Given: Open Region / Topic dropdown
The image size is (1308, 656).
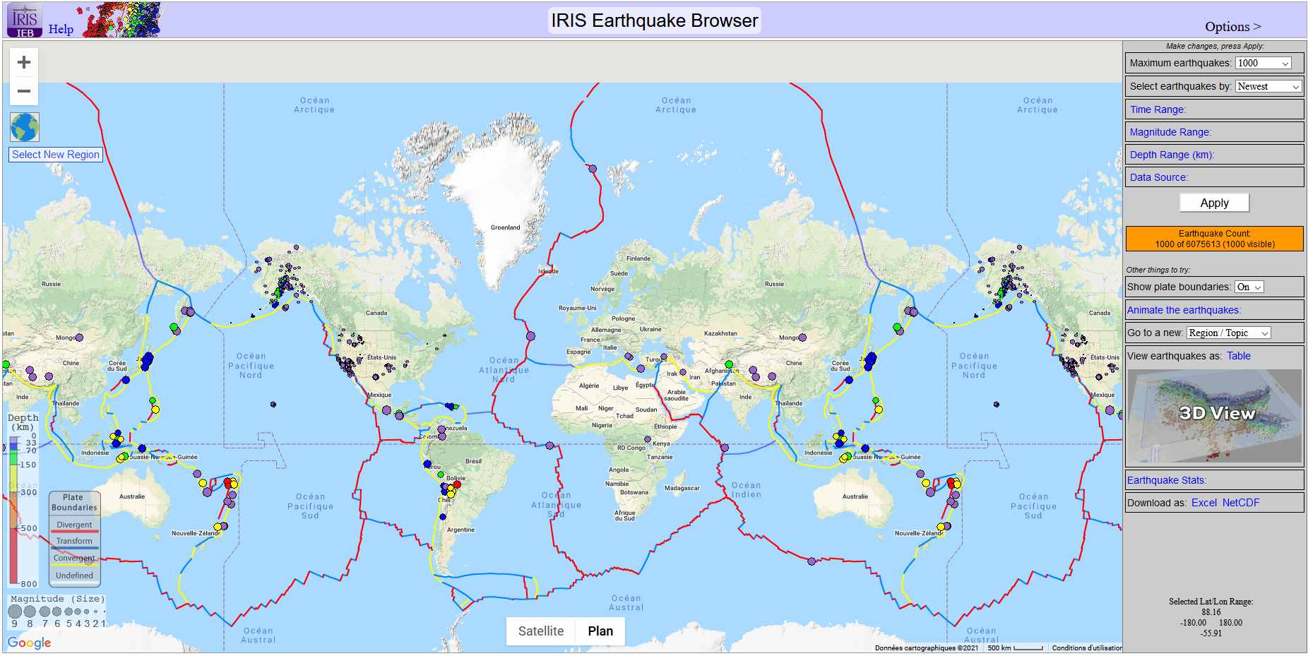Looking at the screenshot, I should pos(1228,333).
